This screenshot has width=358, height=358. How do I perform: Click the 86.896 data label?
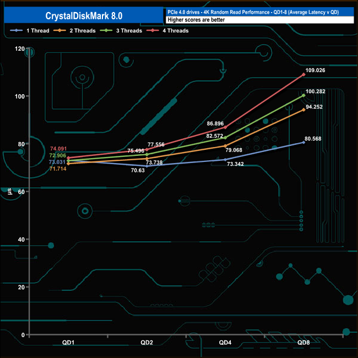click(215, 124)
